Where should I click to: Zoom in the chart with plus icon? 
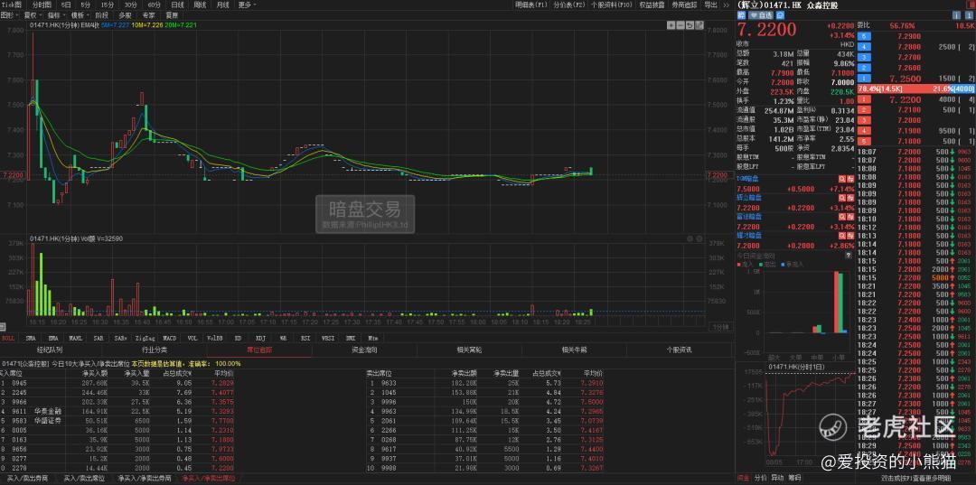(x=671, y=25)
